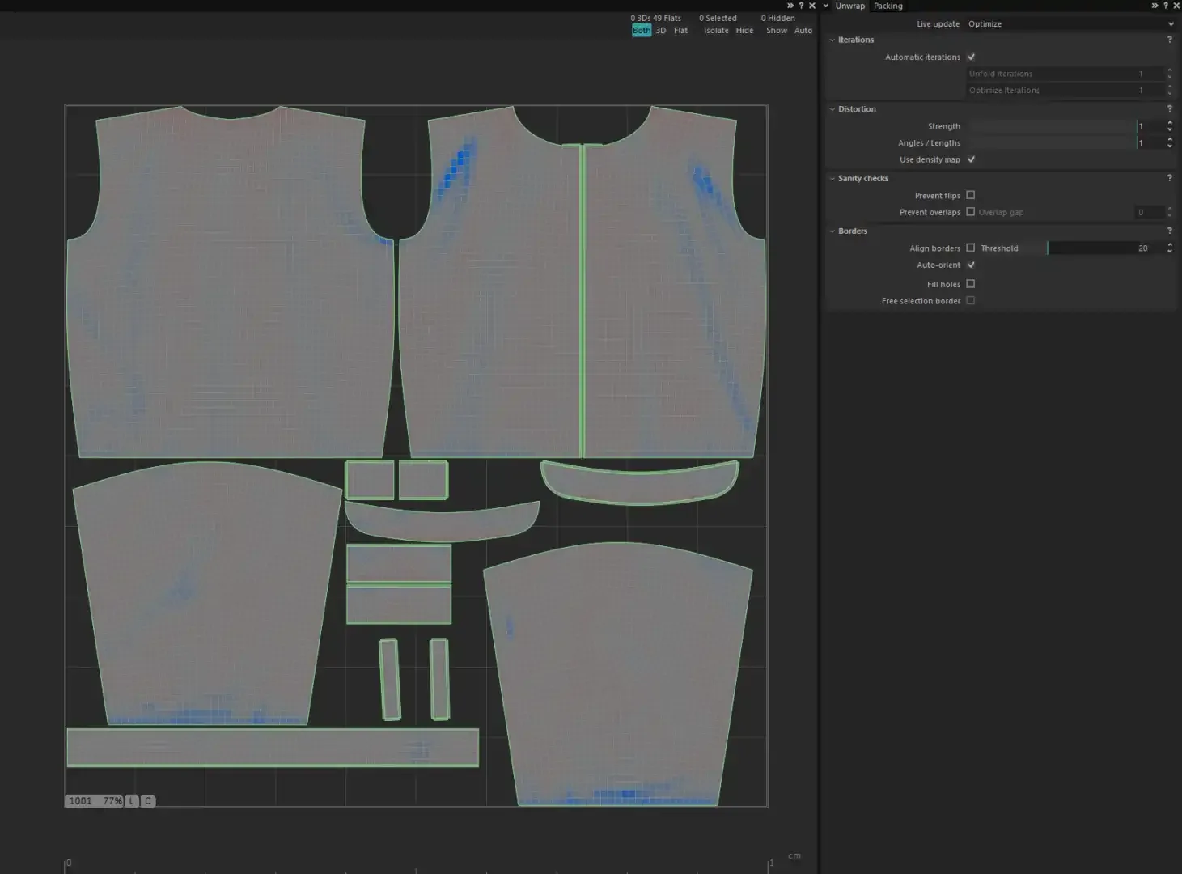Collapse the Sanity checks section
The width and height of the screenshot is (1182, 874).
point(832,178)
